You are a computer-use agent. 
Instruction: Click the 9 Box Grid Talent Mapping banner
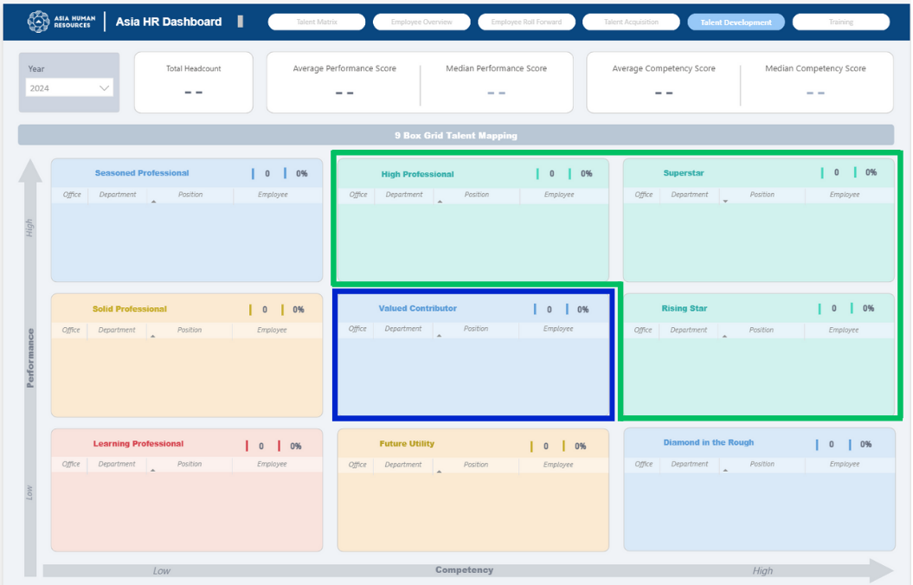click(x=456, y=136)
